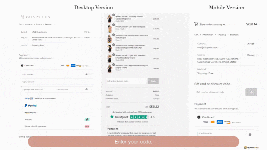Viewport: 267px width, 150px height.
Task: Click Change next to mobile Ship to
Action: [x=250, y=55]
